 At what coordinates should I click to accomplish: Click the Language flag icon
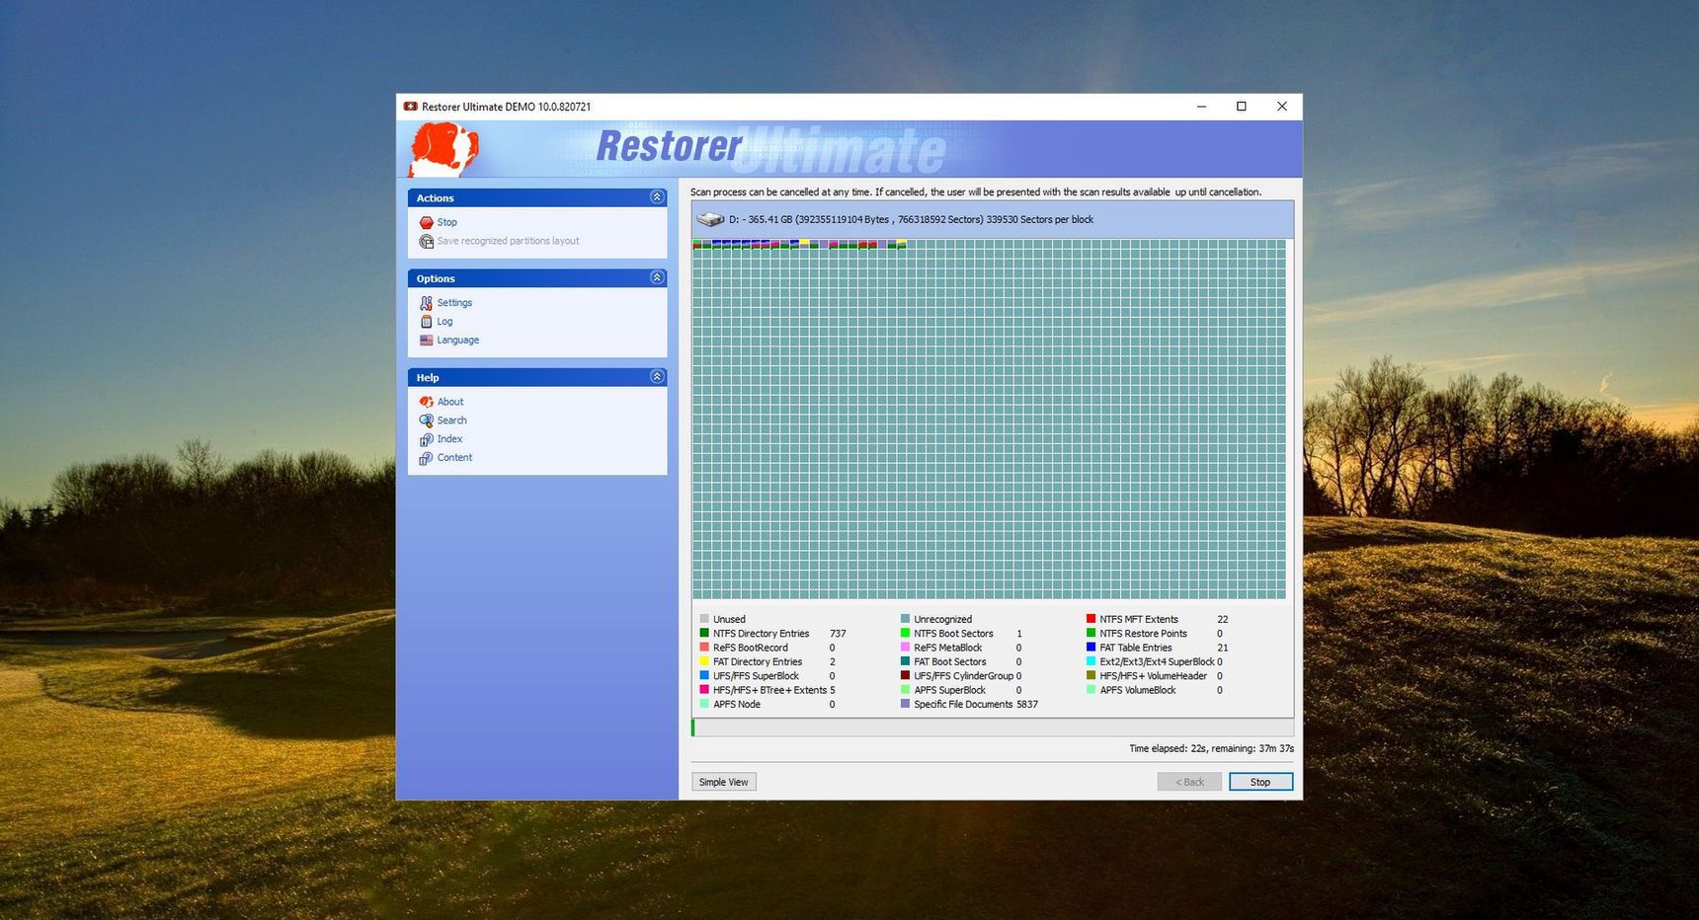point(426,341)
